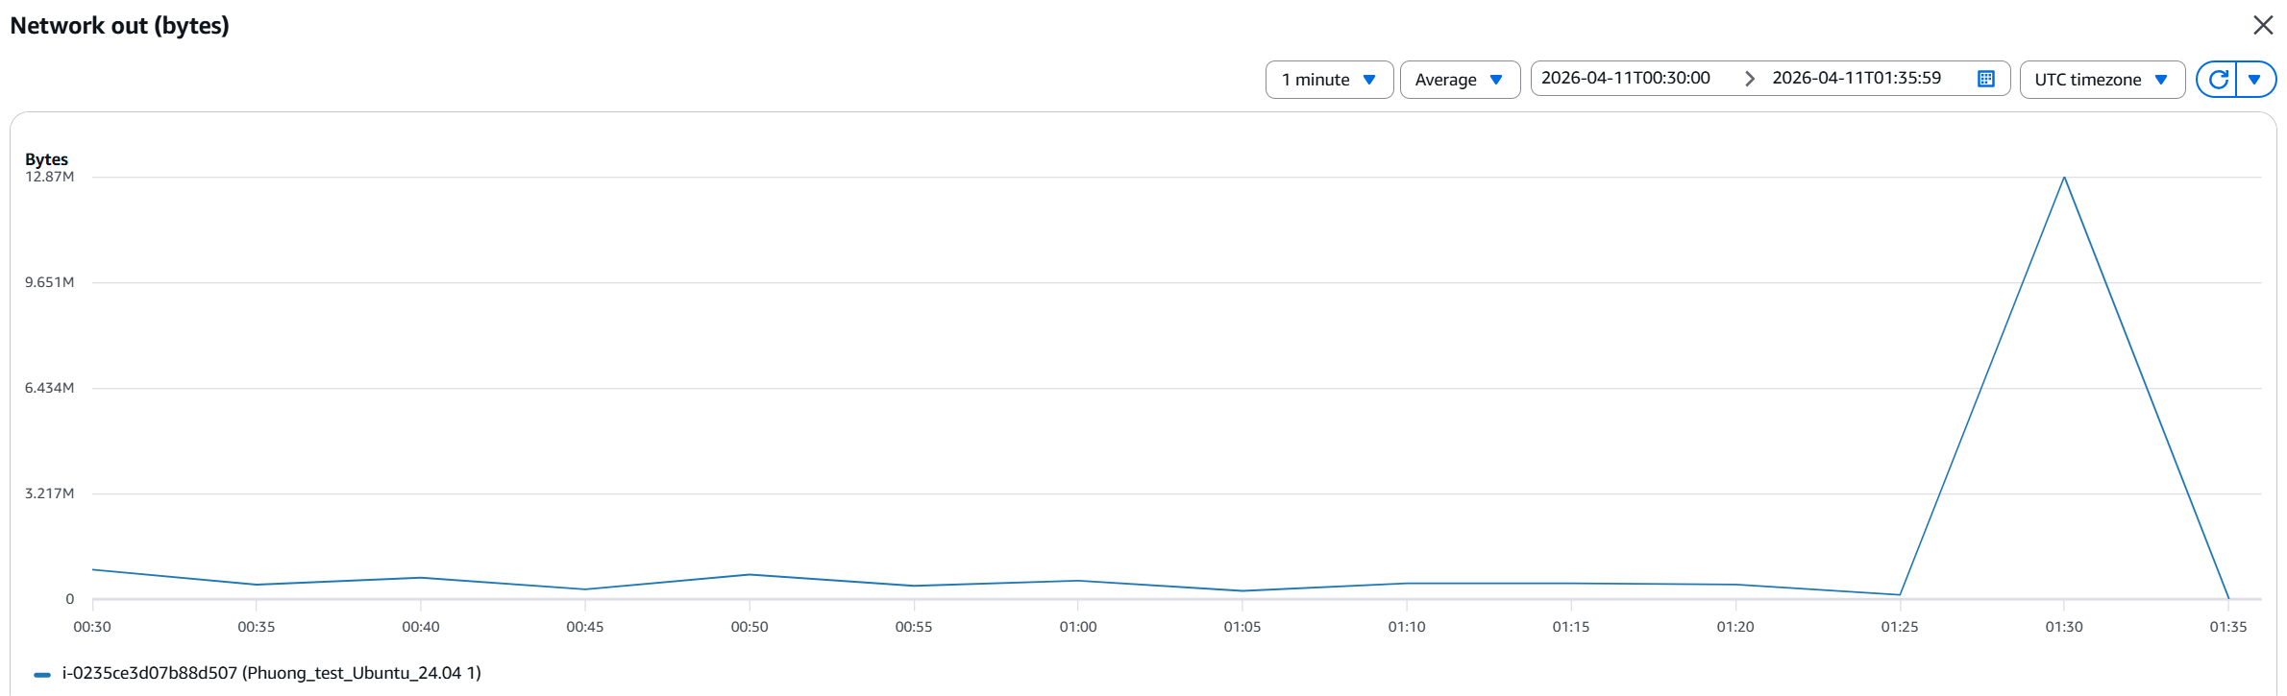The width and height of the screenshot is (2287, 696).
Task: Open the 1 minute period dropdown
Action: [1329, 80]
